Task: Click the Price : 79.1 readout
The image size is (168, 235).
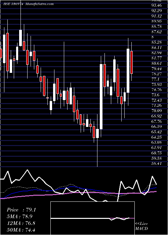Action: pyautogui.click(x=21, y=210)
